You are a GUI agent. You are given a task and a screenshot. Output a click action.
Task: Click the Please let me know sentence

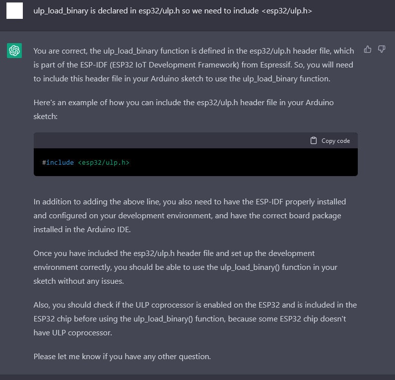(x=122, y=357)
